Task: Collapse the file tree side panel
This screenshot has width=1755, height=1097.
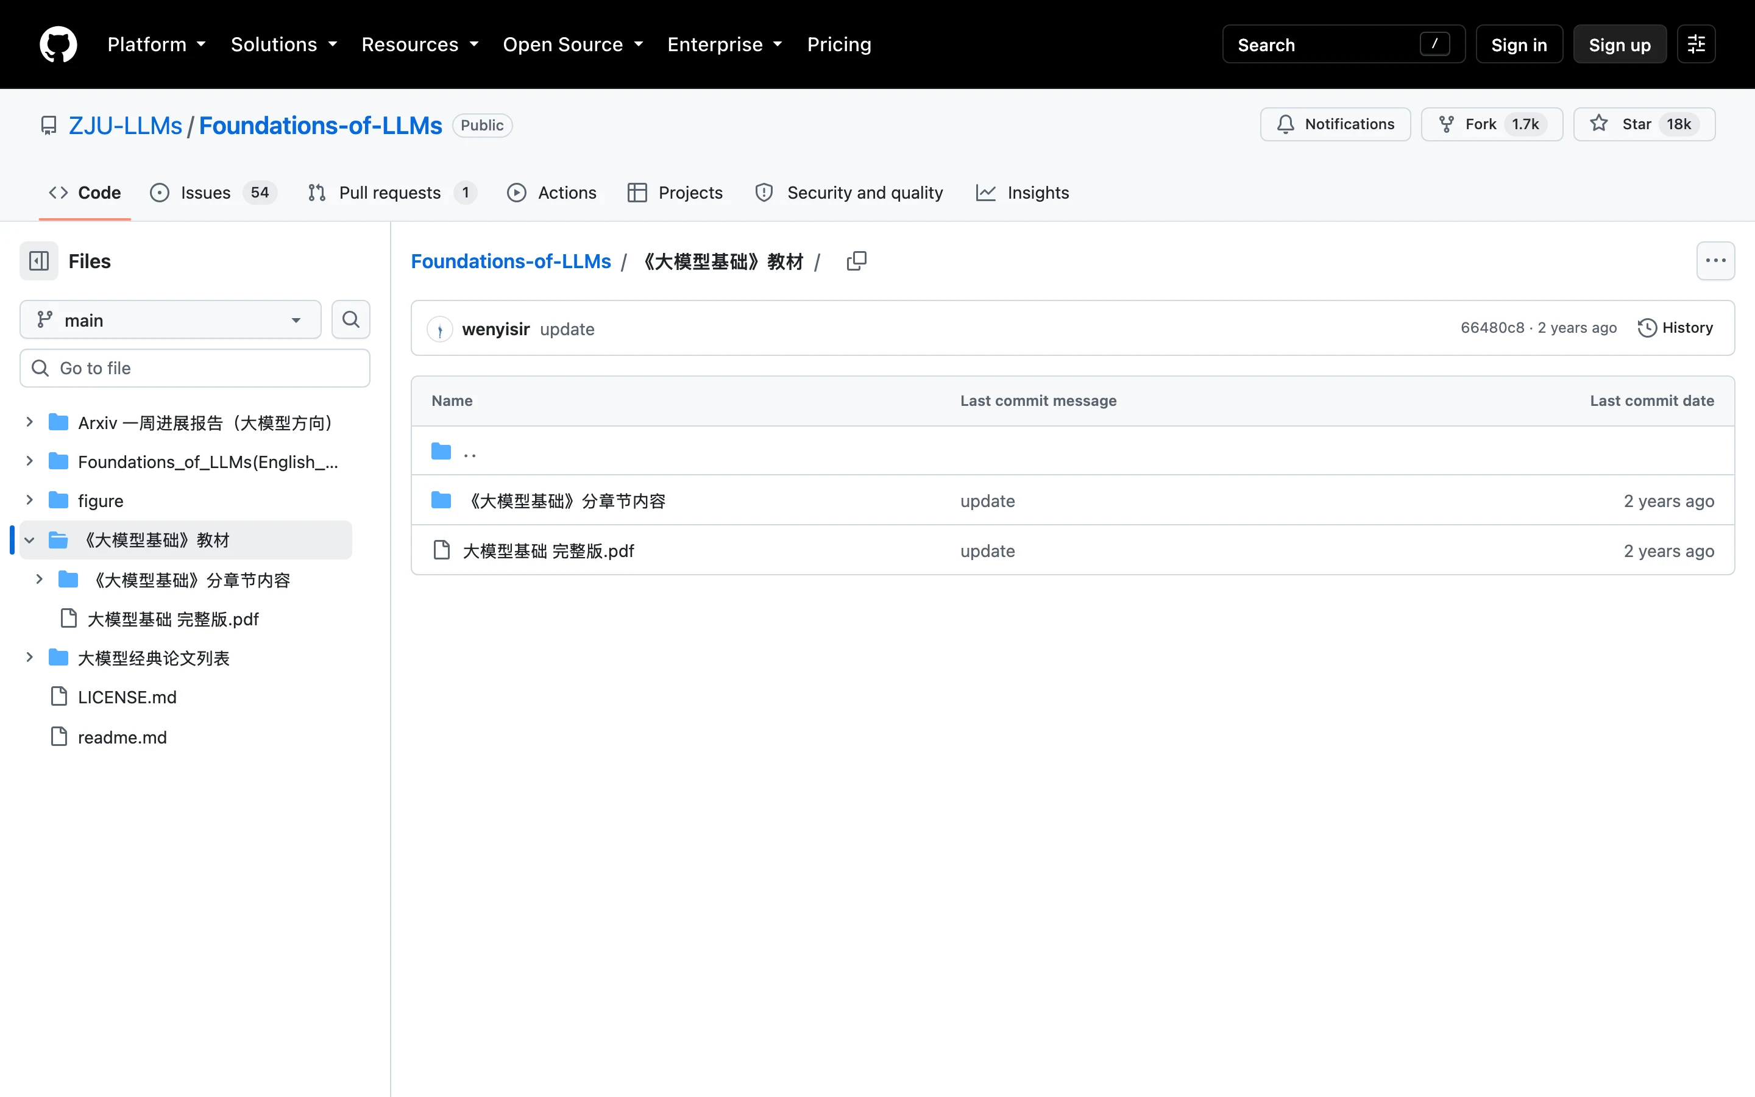Action: (x=39, y=260)
